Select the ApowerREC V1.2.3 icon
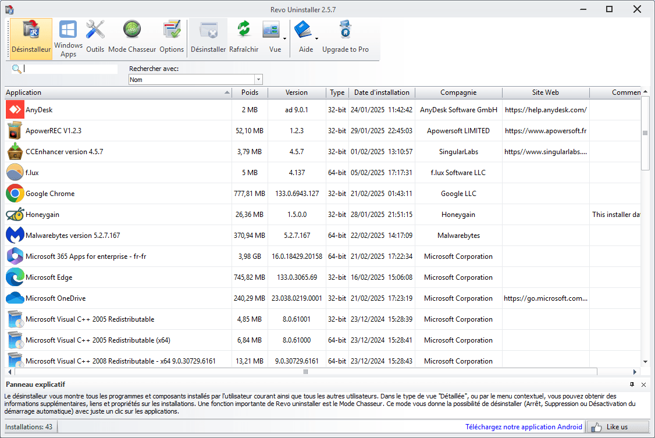Image resolution: width=655 pixels, height=438 pixels. point(15,131)
